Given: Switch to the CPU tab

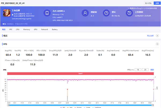Looking at the screenshot, I should pos(17,29).
